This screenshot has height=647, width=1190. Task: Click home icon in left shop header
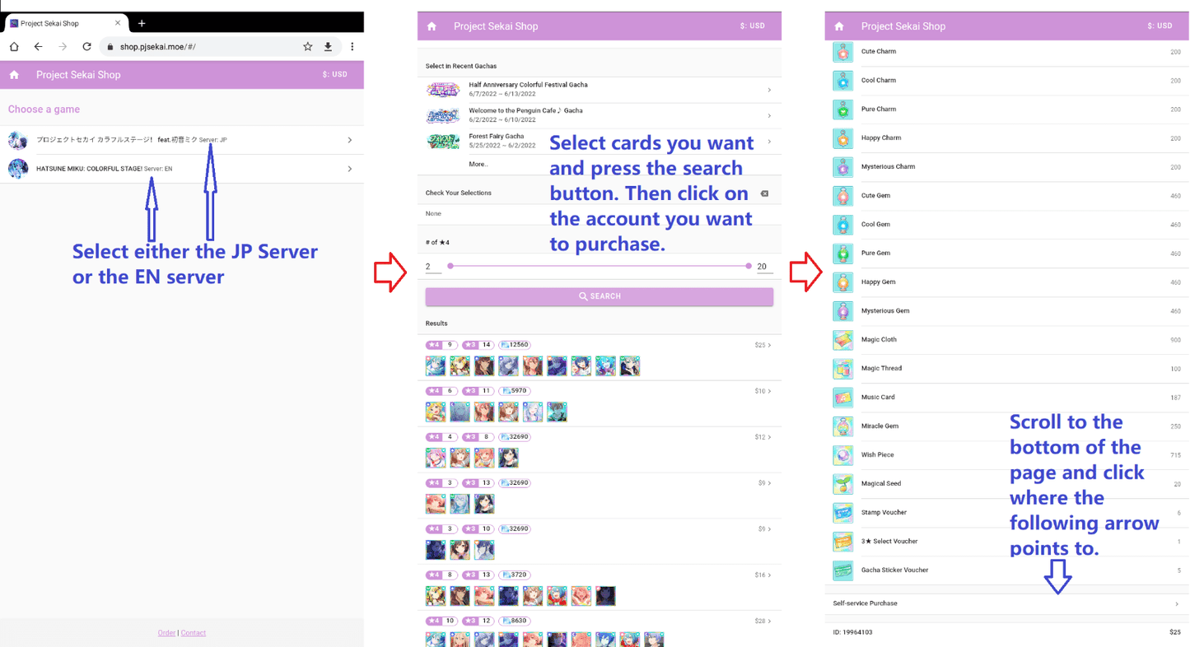tap(14, 75)
